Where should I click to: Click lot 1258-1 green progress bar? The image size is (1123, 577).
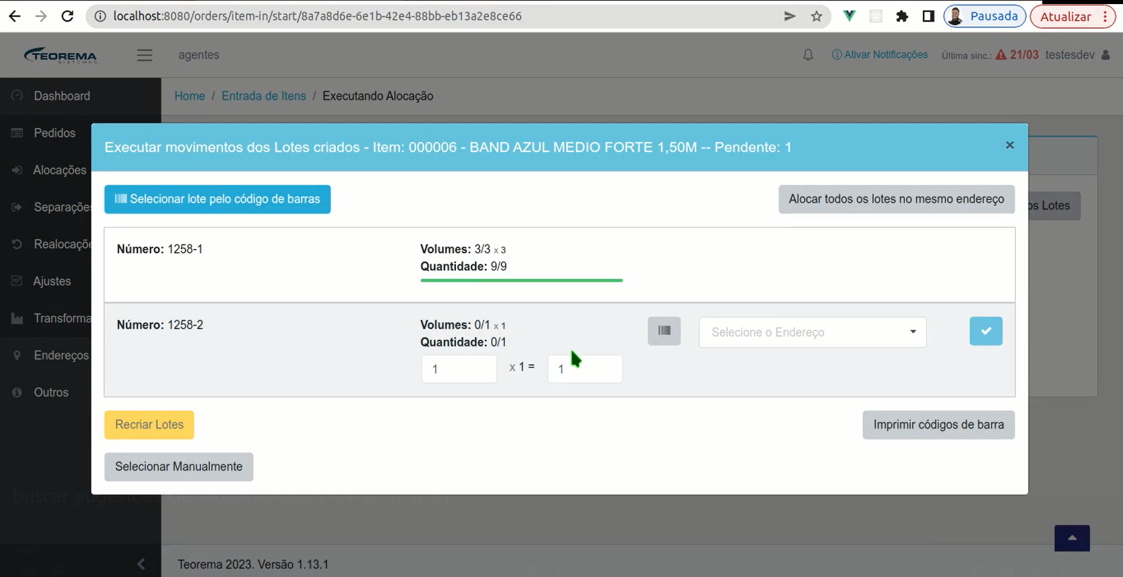click(x=522, y=281)
